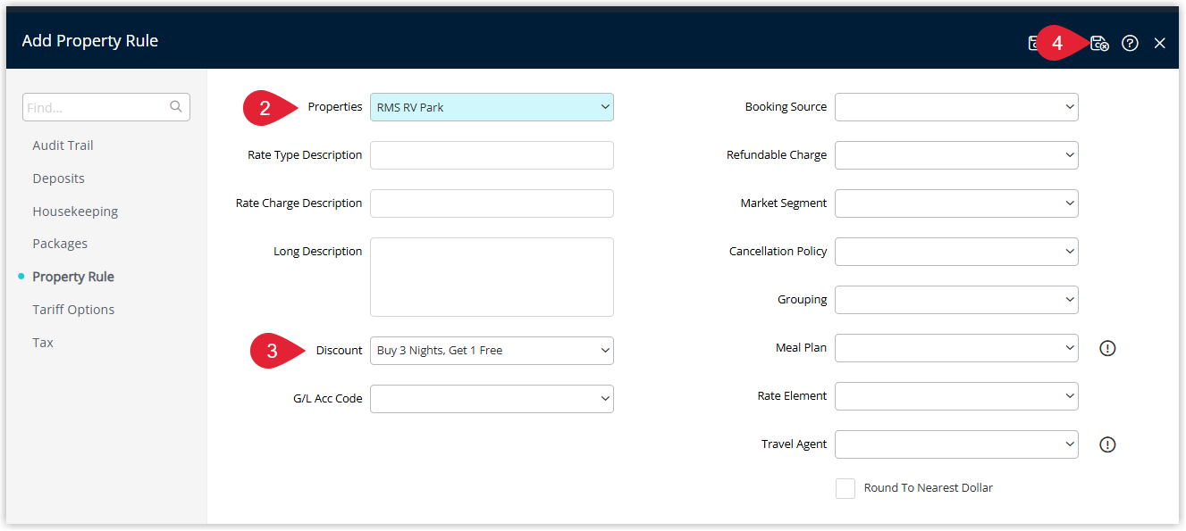Image resolution: width=1186 pixels, height=531 pixels.
Task: Click the Rate Type Description field
Action: 492,155
